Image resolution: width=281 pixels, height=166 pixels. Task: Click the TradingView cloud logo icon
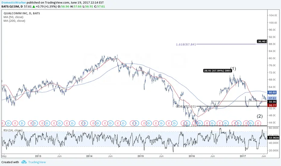pos(24,162)
